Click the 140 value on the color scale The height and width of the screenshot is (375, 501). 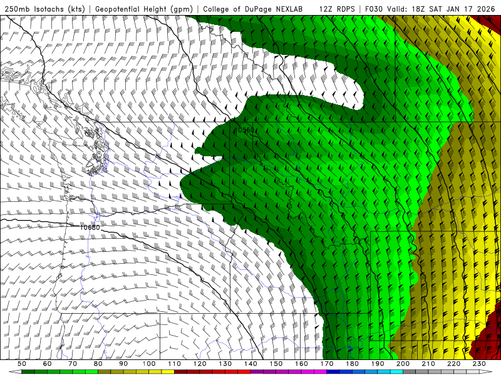point(250,364)
